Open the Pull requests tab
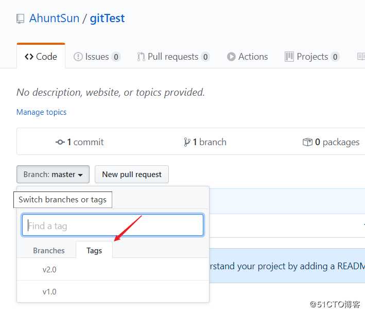The width and height of the screenshot is (365, 313). click(173, 57)
